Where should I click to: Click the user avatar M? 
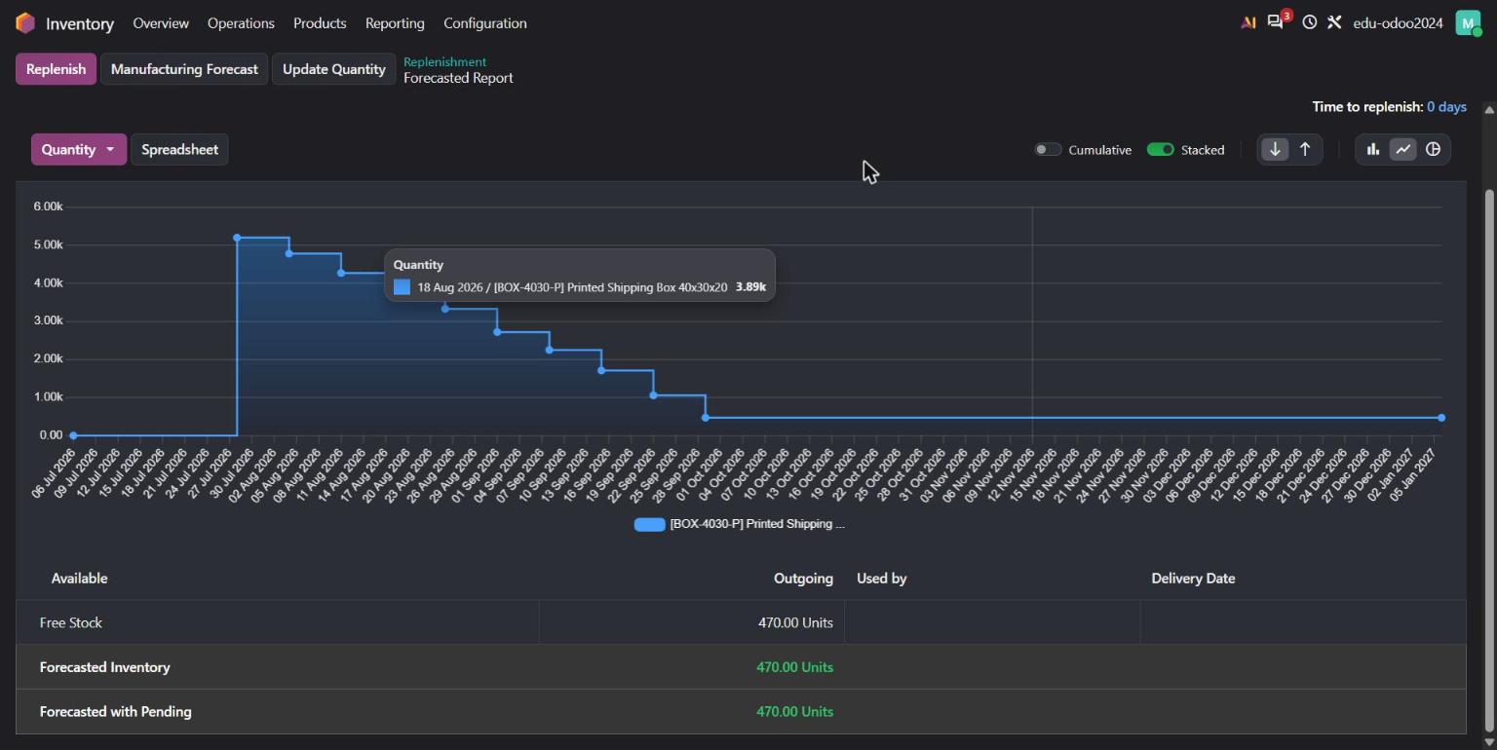pyautogui.click(x=1468, y=22)
